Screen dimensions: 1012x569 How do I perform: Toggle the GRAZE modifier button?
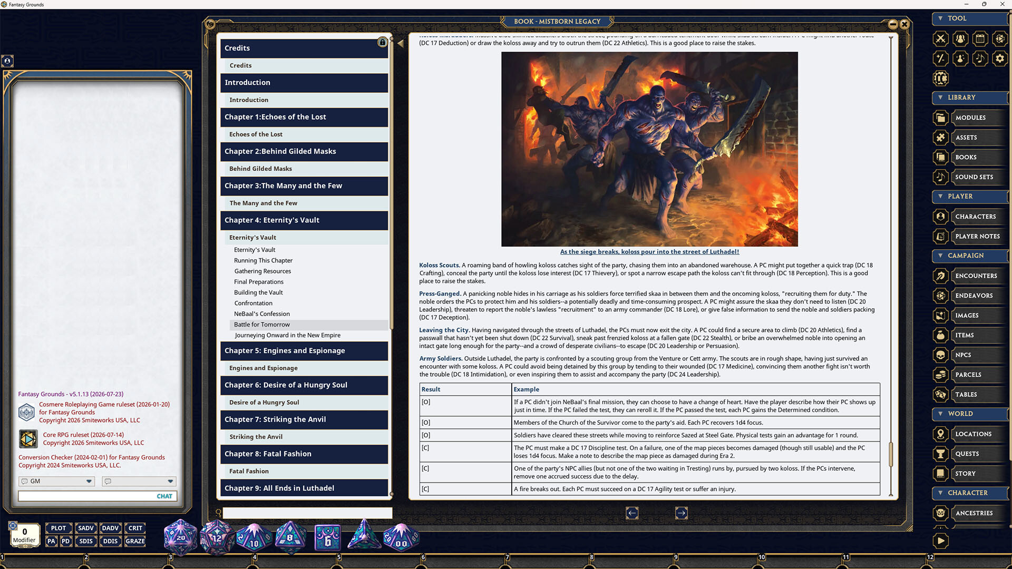tap(135, 541)
